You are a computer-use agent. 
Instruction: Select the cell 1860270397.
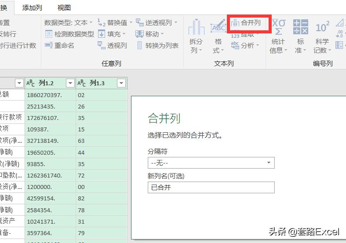(50, 95)
